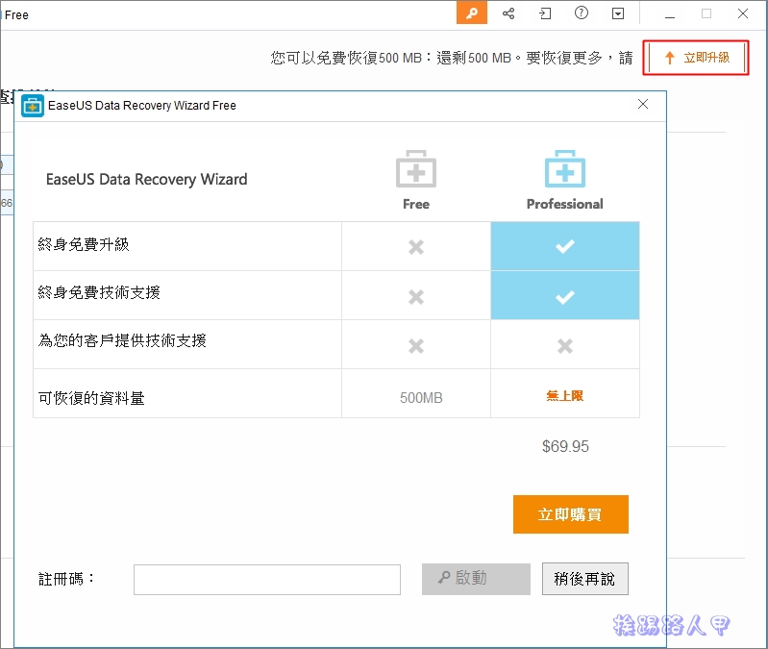
Task: Click the Professional column heading
Action: (565, 204)
